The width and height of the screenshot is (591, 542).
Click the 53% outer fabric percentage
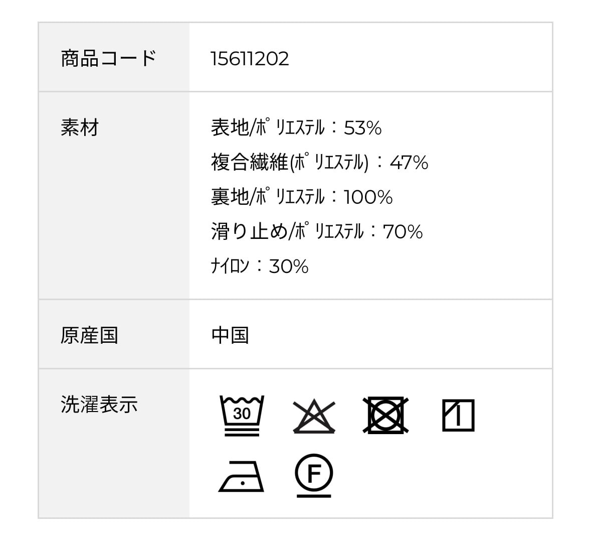point(363,128)
